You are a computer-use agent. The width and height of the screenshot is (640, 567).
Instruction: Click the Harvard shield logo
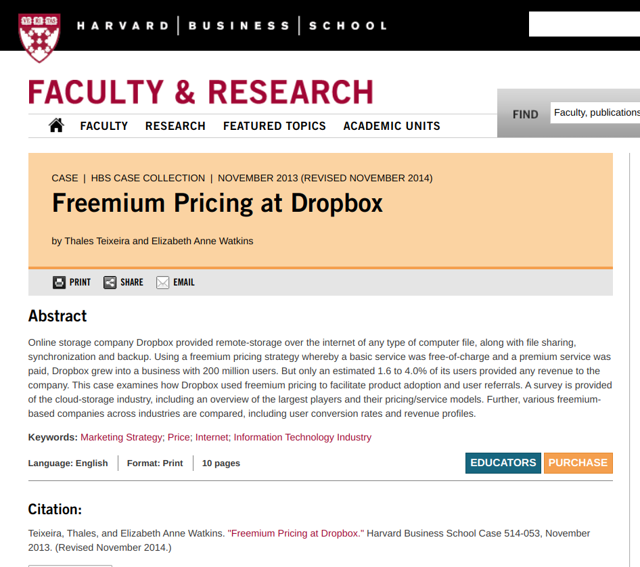click(x=40, y=38)
